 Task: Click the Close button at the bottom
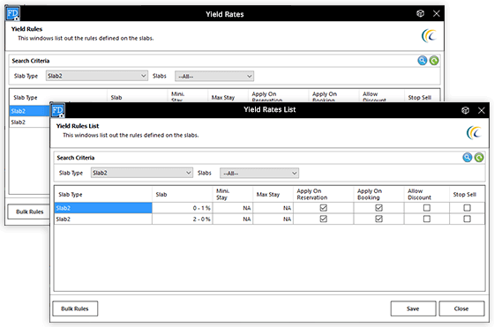(x=461, y=308)
